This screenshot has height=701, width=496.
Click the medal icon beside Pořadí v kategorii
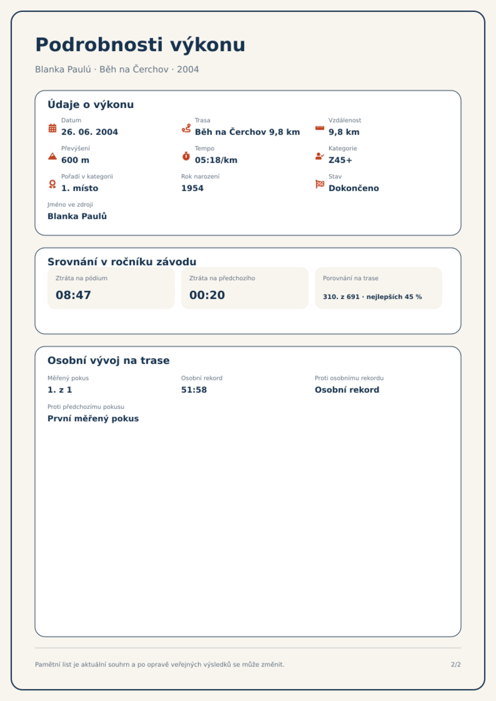click(x=52, y=184)
